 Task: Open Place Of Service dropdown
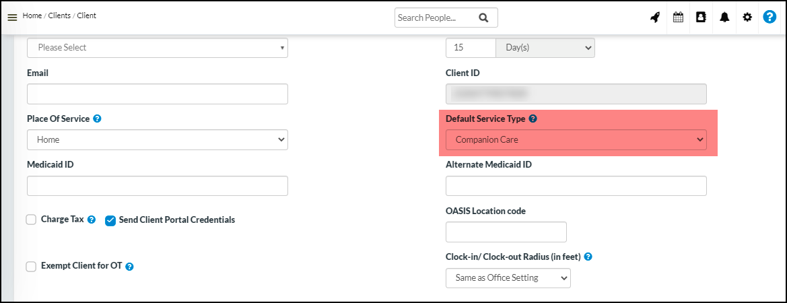(x=158, y=139)
